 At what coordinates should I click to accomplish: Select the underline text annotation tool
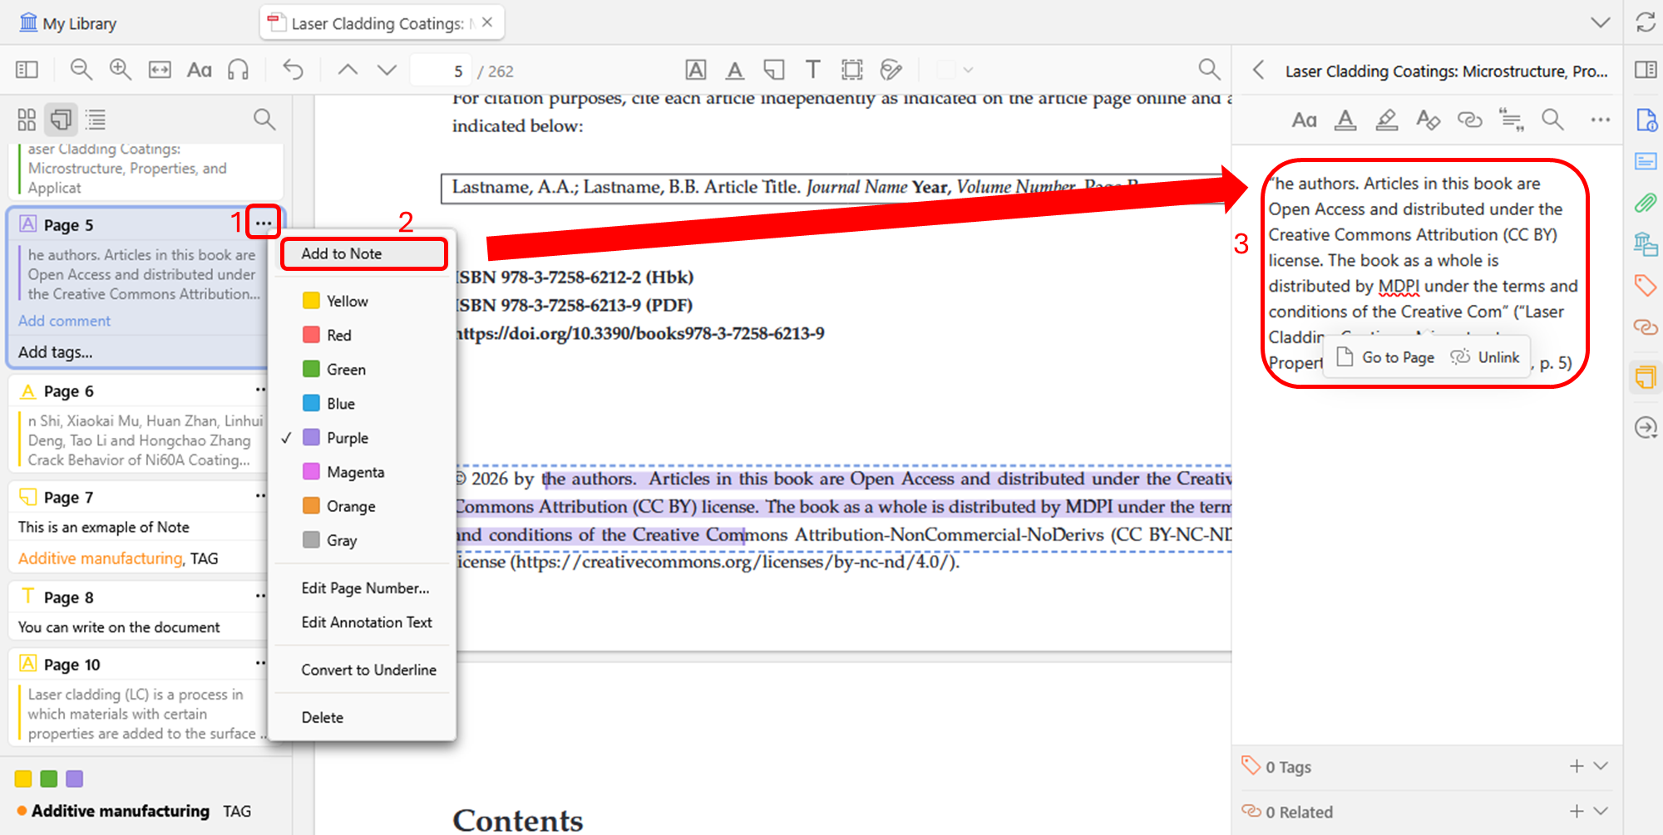click(x=735, y=70)
